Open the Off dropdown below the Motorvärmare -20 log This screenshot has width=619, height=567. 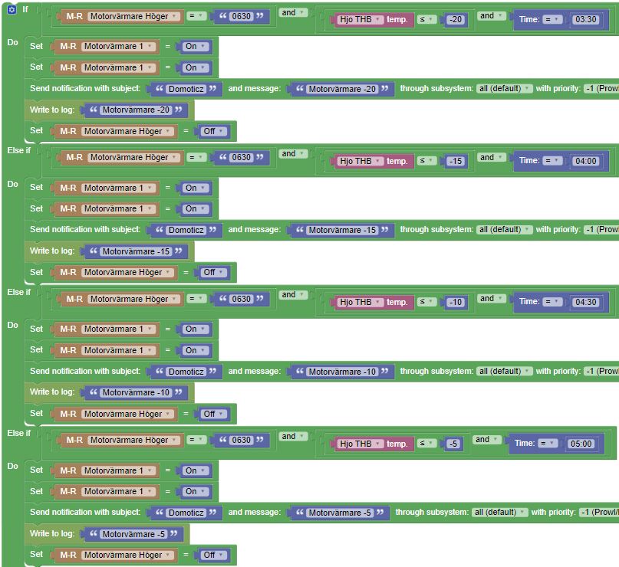[x=213, y=131]
